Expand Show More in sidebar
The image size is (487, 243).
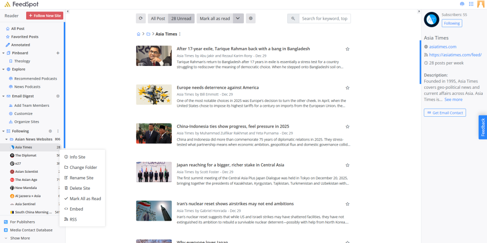click(x=20, y=238)
